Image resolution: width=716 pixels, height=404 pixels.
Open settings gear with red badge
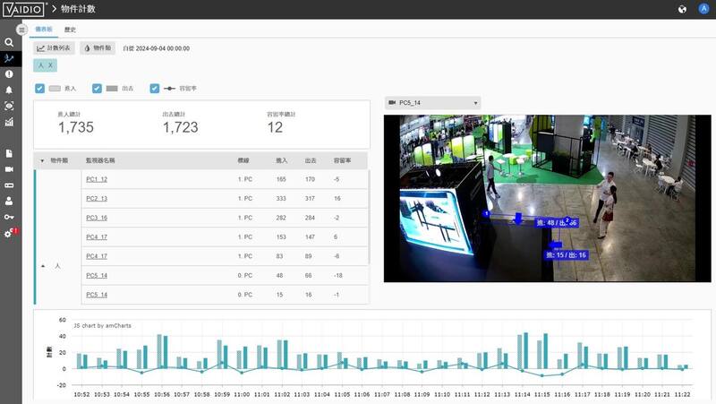click(x=9, y=233)
